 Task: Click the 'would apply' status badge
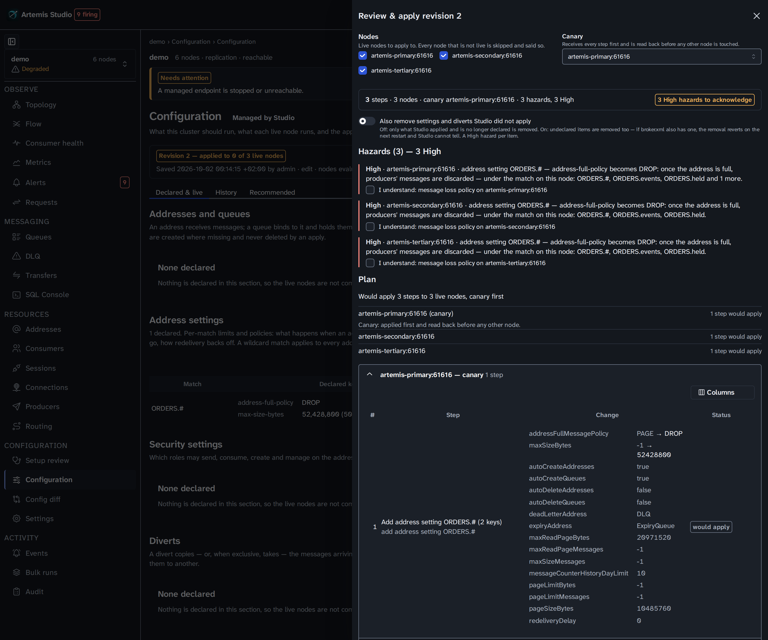(x=711, y=527)
